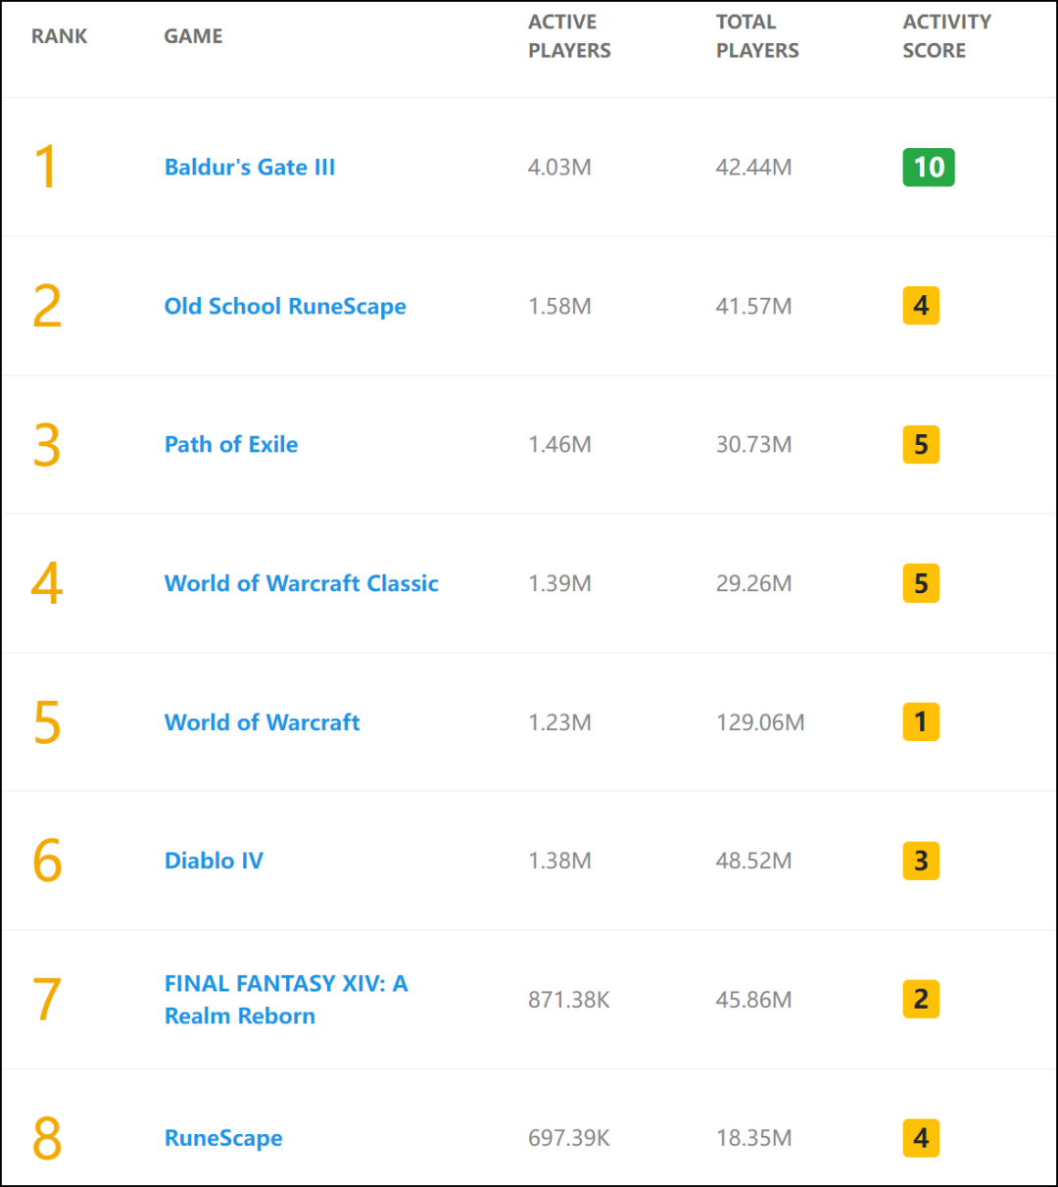Screen dimensions: 1058x1187
Task: Click Final Fantasy XIV's score 2 badge
Action: (921, 1000)
